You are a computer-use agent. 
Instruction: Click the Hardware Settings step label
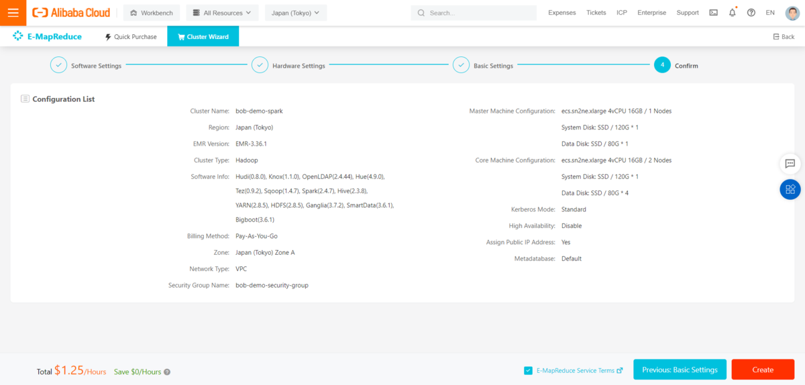click(x=299, y=66)
